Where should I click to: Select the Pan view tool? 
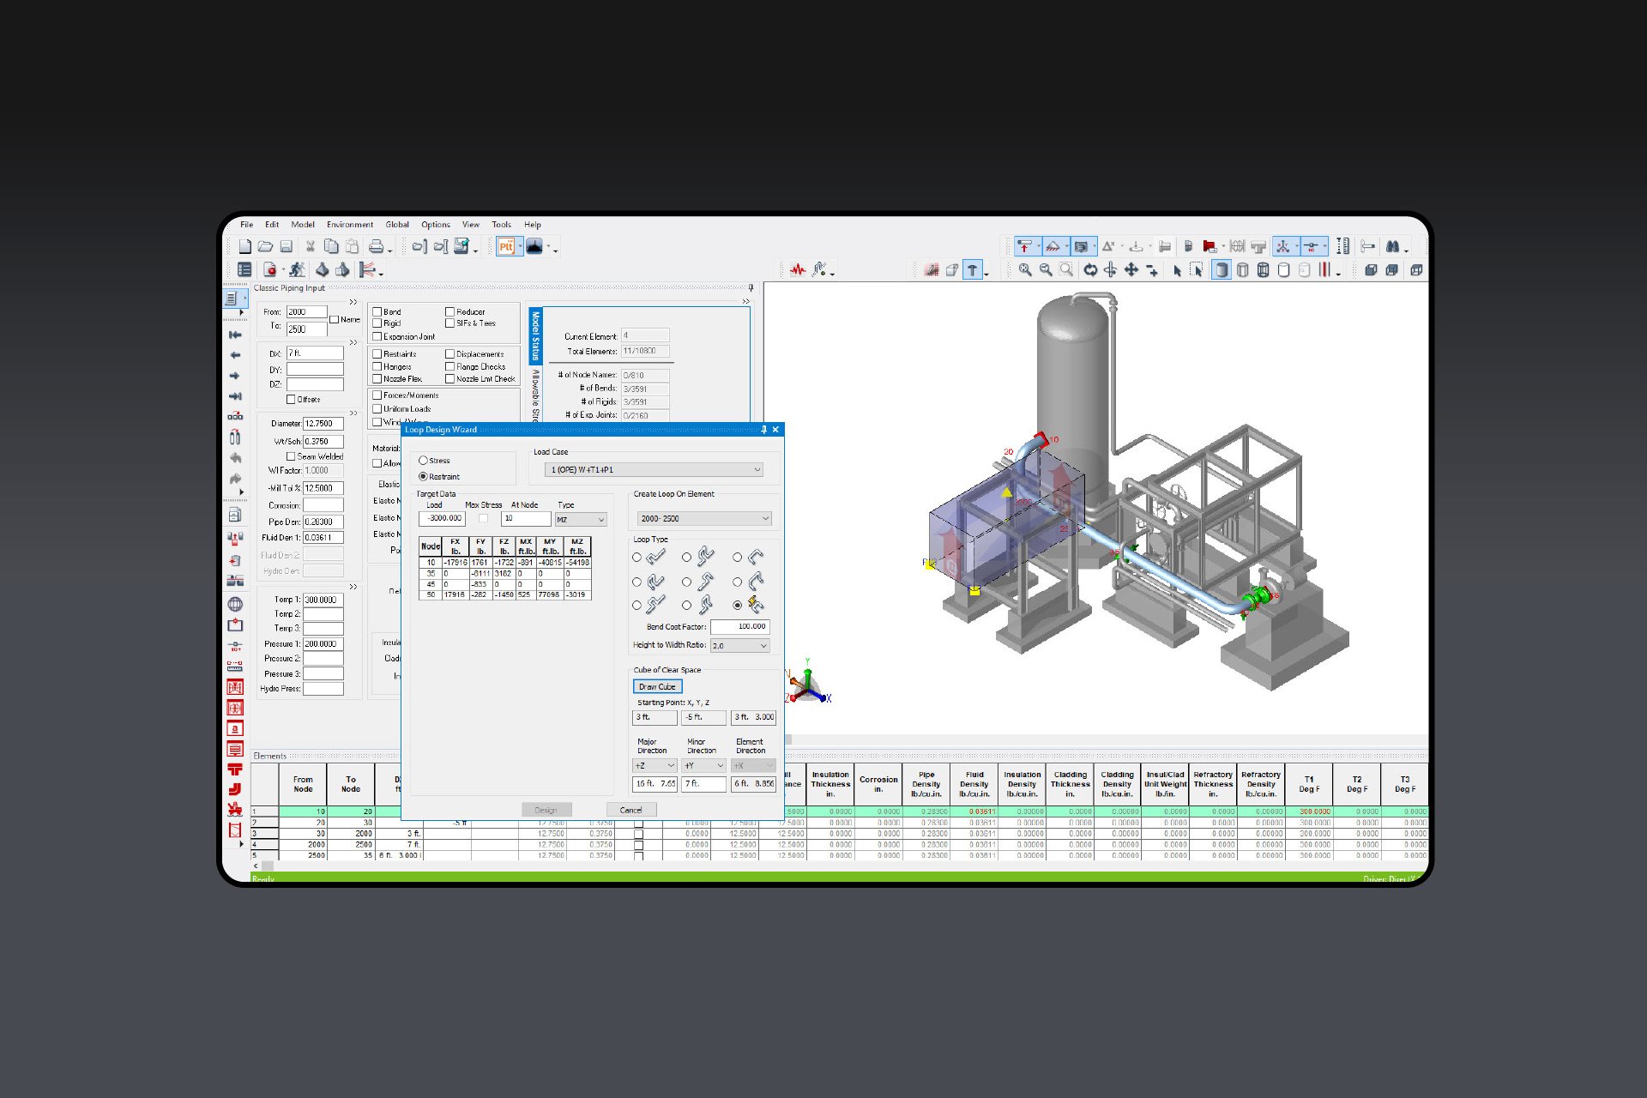[1131, 270]
